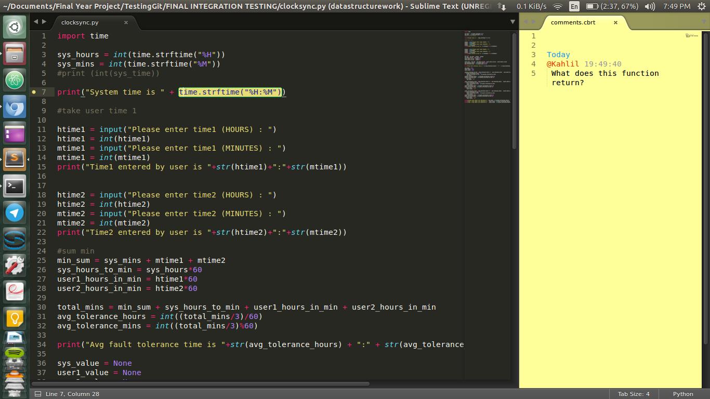Click 'sys_value = None' on line 36
Image resolution: width=710 pixels, height=399 pixels.
95,363
